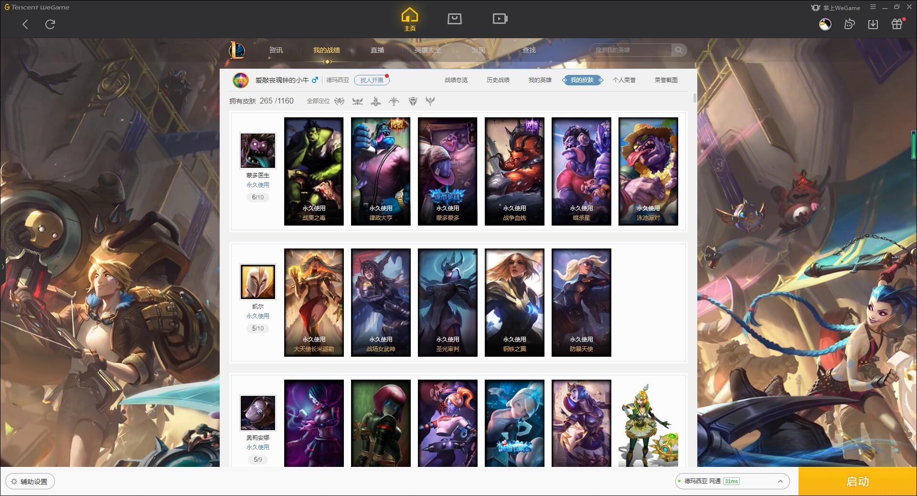Open the 战场女武神 skin card
The image size is (917, 496).
coord(381,302)
